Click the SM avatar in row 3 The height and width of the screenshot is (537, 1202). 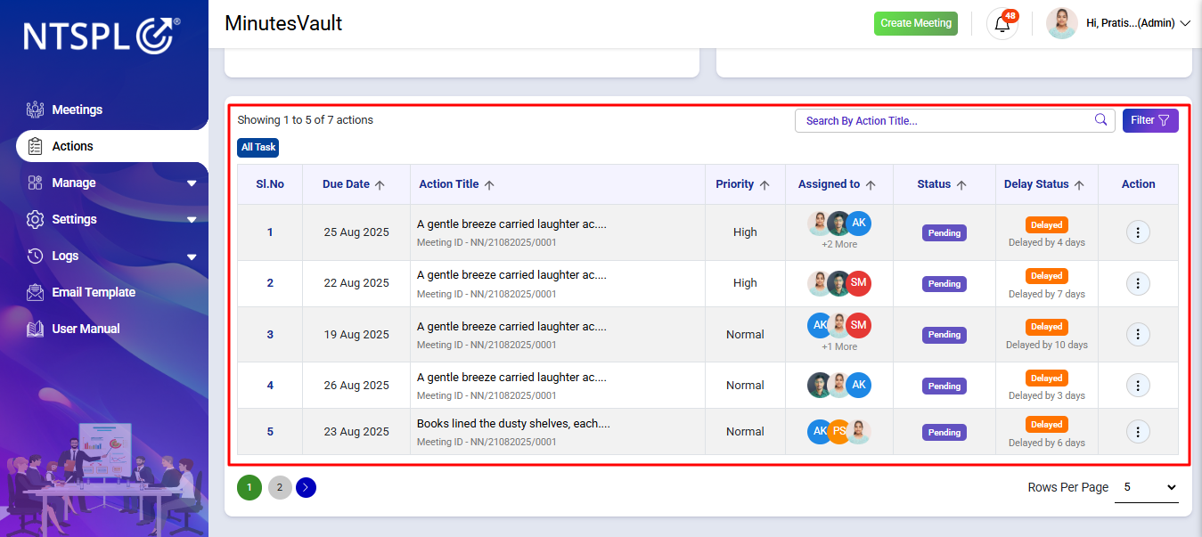pyautogui.click(x=858, y=325)
